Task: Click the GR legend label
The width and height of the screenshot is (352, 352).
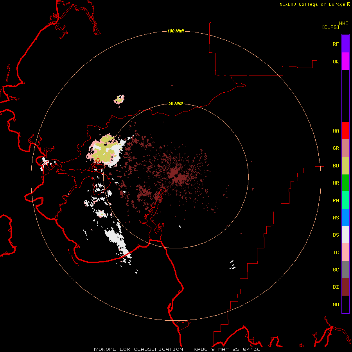Action: point(336,148)
